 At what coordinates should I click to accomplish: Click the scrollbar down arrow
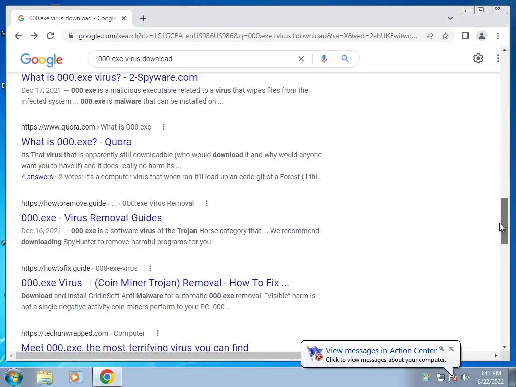[504, 347]
